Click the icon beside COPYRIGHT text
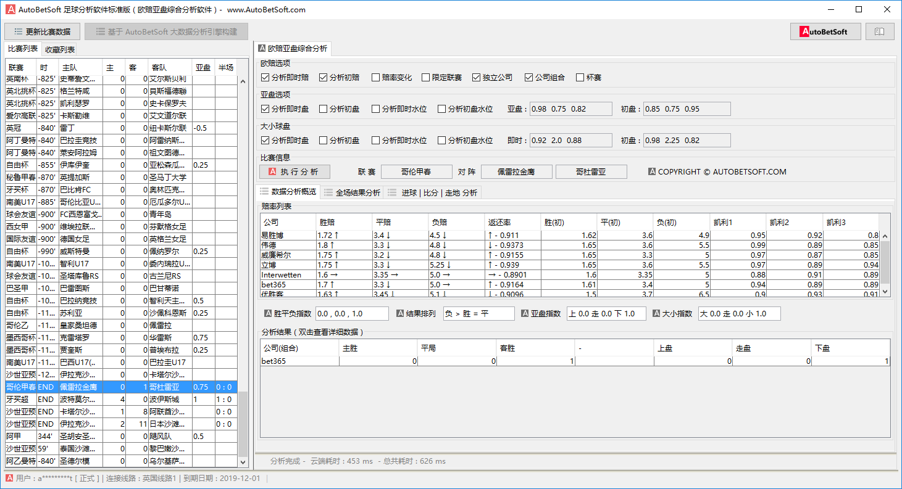This screenshot has width=902, height=489. (652, 172)
